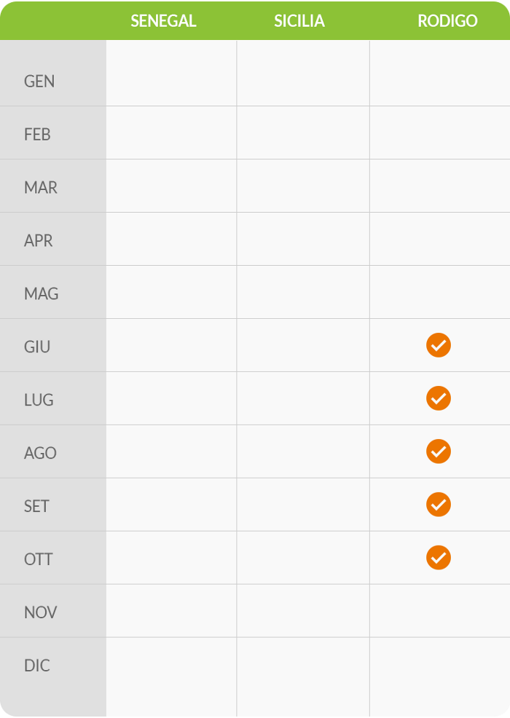Click the MAG month label
Viewport: 510px width, 718px height.
(42, 294)
